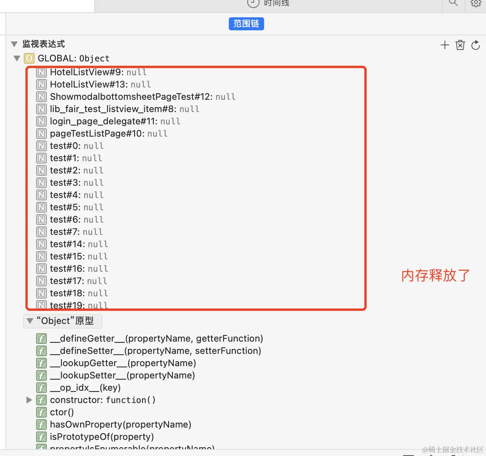Viewport: 486px width, 456px height.
Task: Select the test#2: null row
Action: point(70,170)
